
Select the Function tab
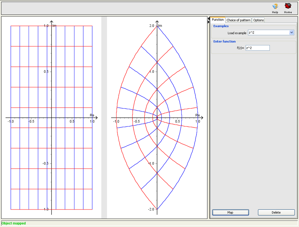click(218, 20)
